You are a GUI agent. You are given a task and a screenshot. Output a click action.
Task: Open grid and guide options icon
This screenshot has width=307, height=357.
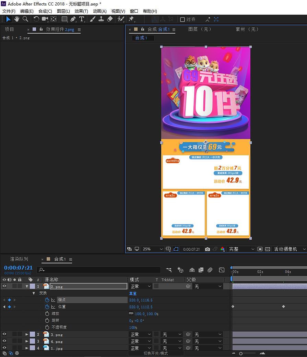point(168,249)
